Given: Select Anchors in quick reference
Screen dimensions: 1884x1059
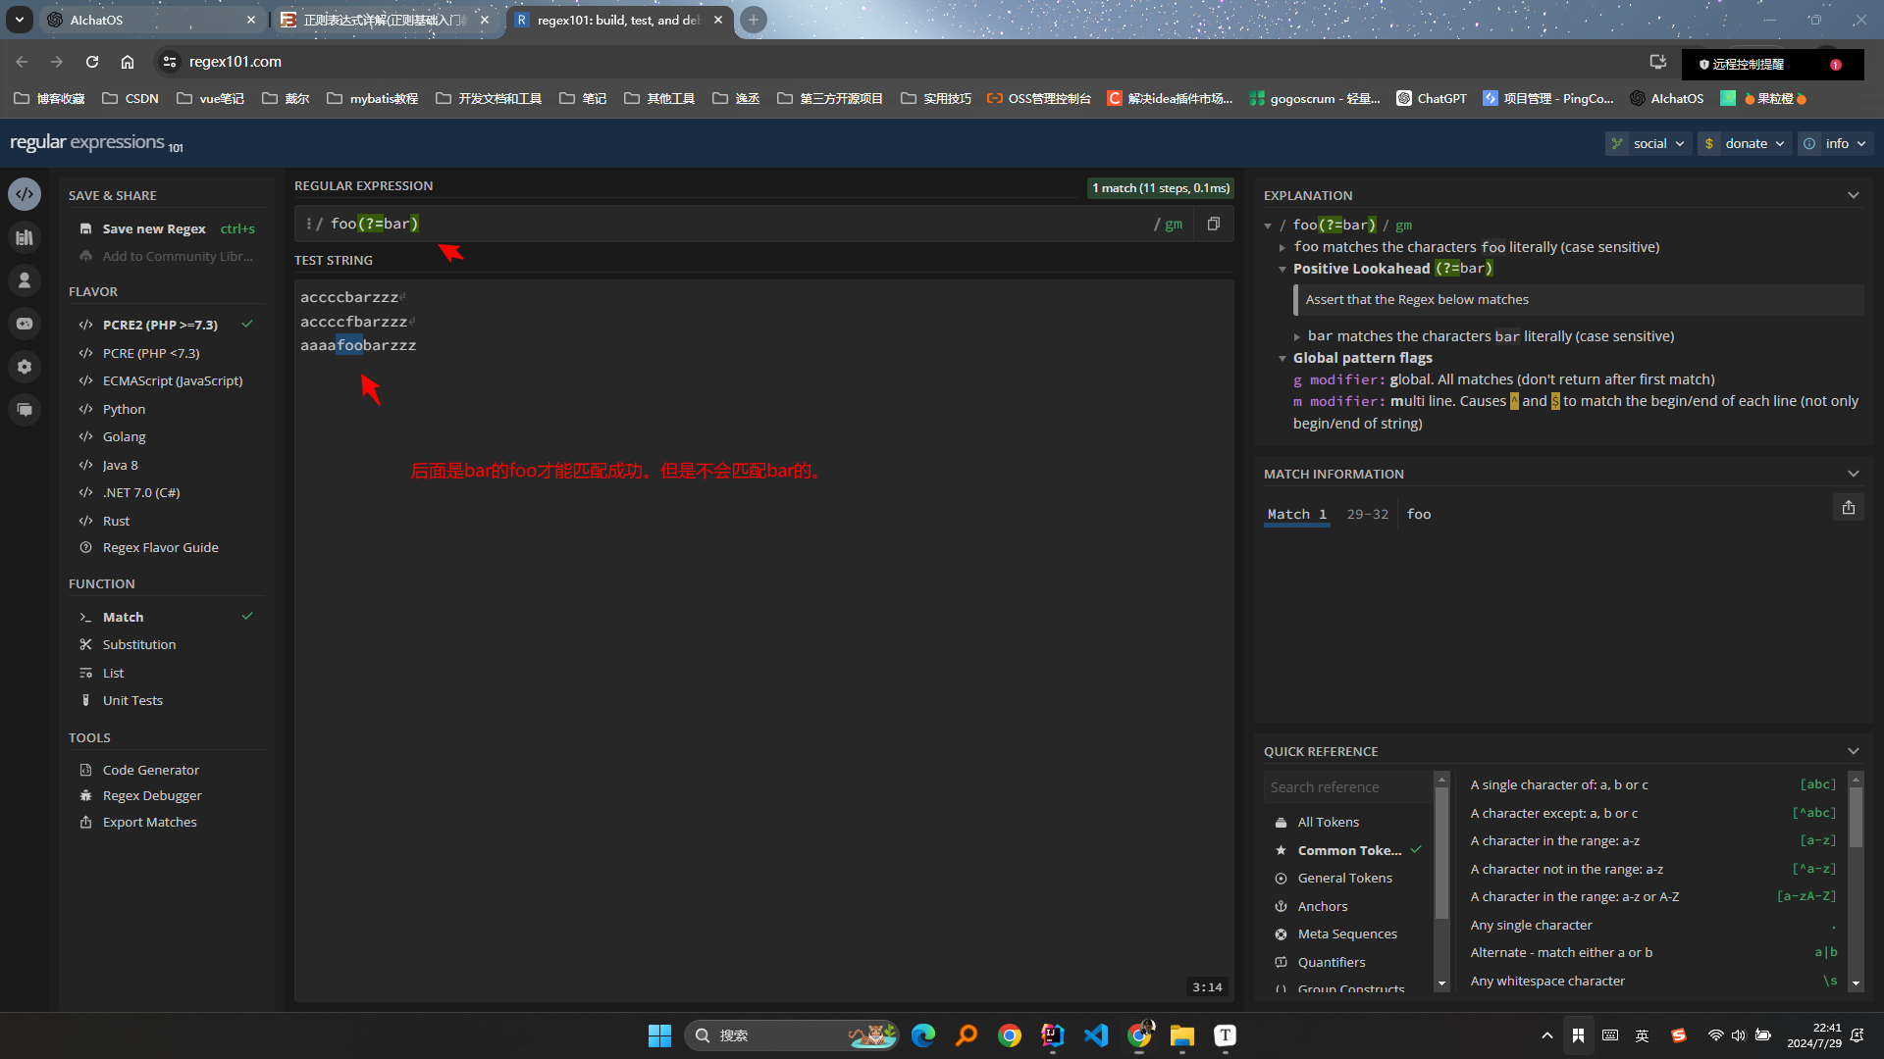Looking at the screenshot, I should tap(1322, 906).
